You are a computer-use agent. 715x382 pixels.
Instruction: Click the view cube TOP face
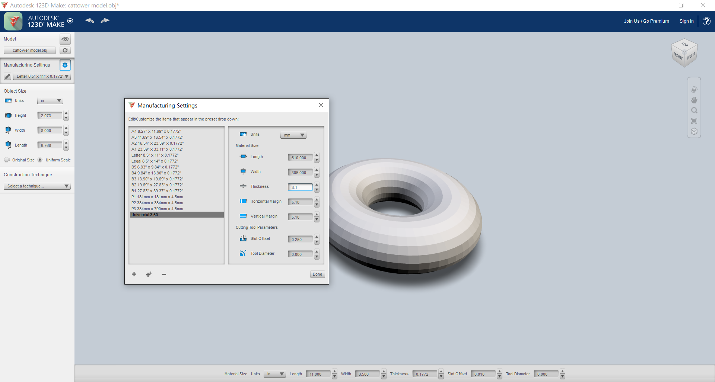pyautogui.click(x=684, y=44)
